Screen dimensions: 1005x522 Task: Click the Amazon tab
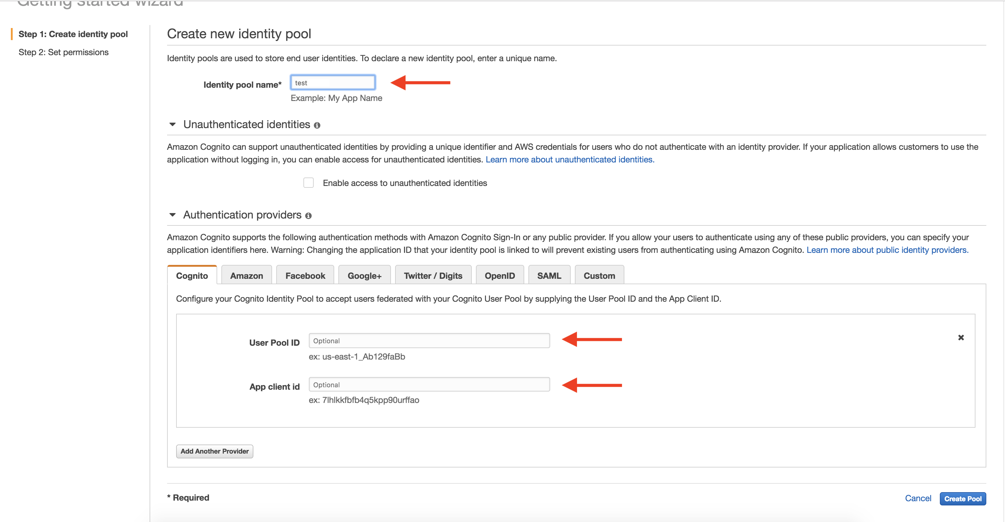tap(247, 275)
